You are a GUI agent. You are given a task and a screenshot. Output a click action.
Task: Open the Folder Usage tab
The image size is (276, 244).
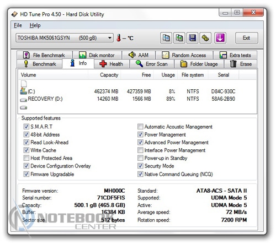pyautogui.click(x=199, y=64)
